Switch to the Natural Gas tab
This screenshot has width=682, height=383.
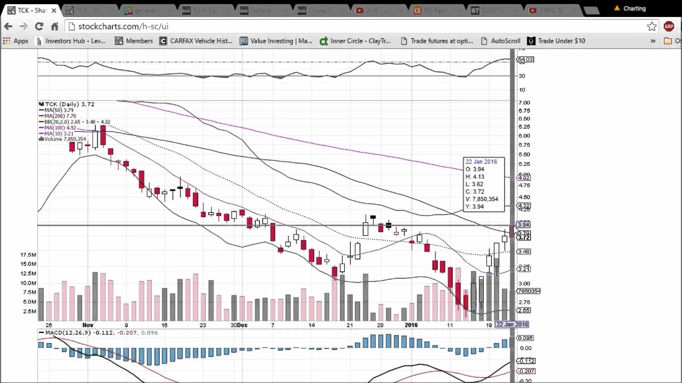tap(263, 10)
